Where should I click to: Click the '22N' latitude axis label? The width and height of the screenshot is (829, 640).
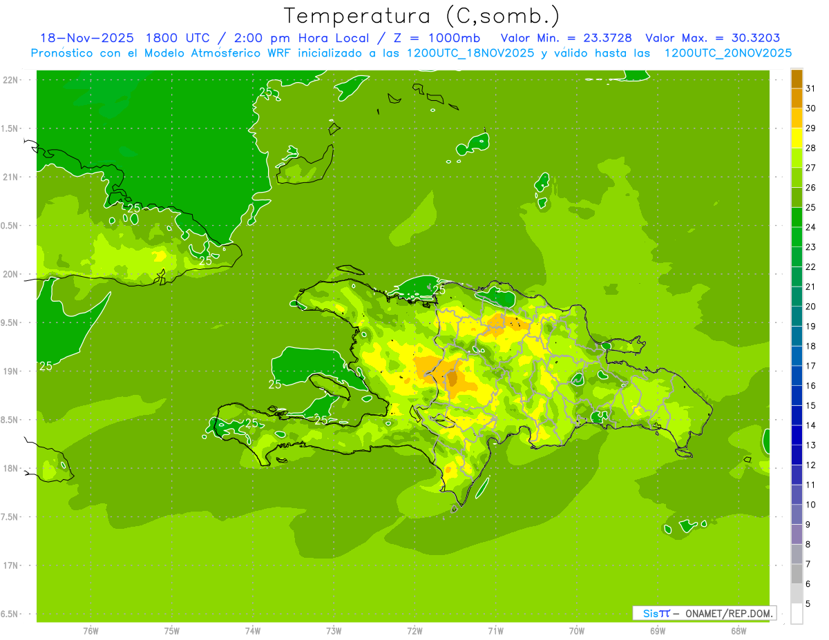[11, 80]
